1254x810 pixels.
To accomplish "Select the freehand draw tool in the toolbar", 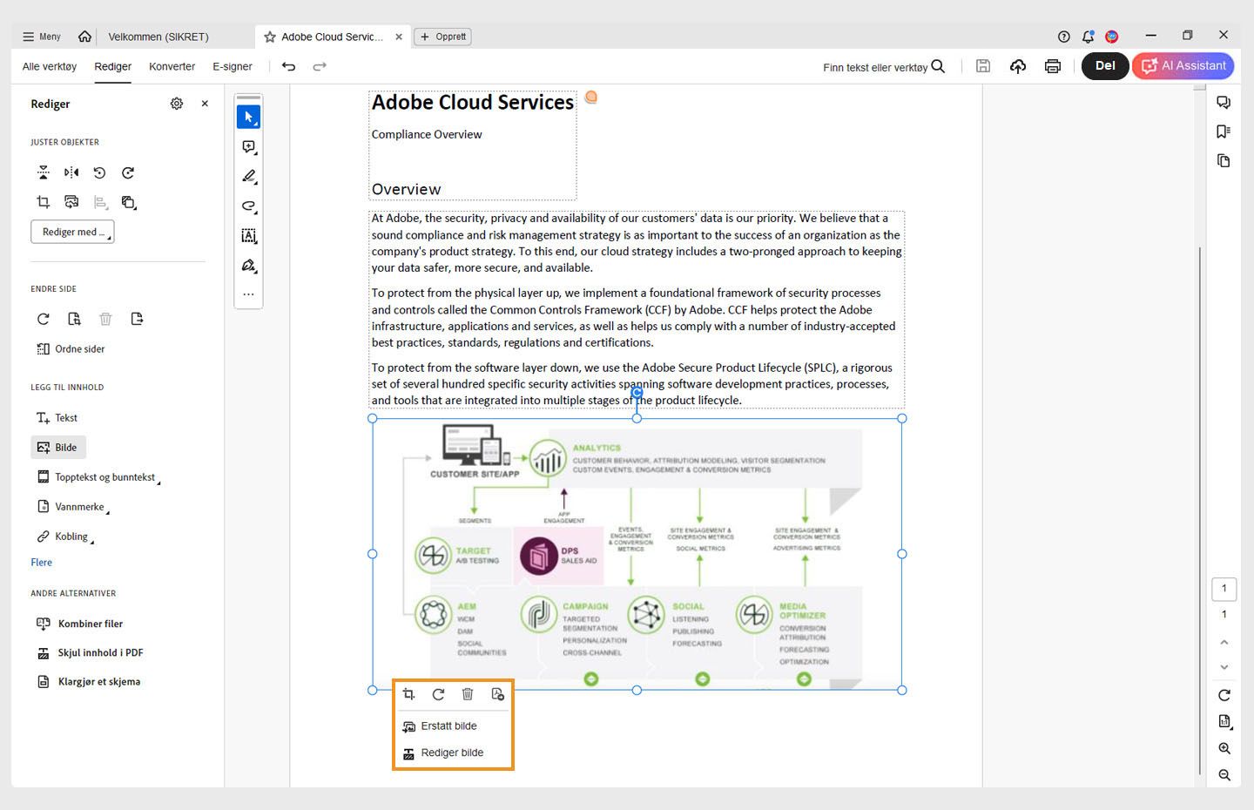I will [x=248, y=206].
